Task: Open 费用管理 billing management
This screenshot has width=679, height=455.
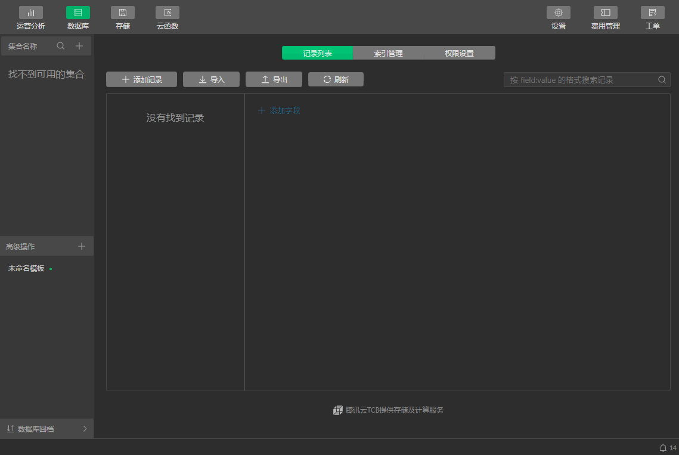Action: coord(606,18)
